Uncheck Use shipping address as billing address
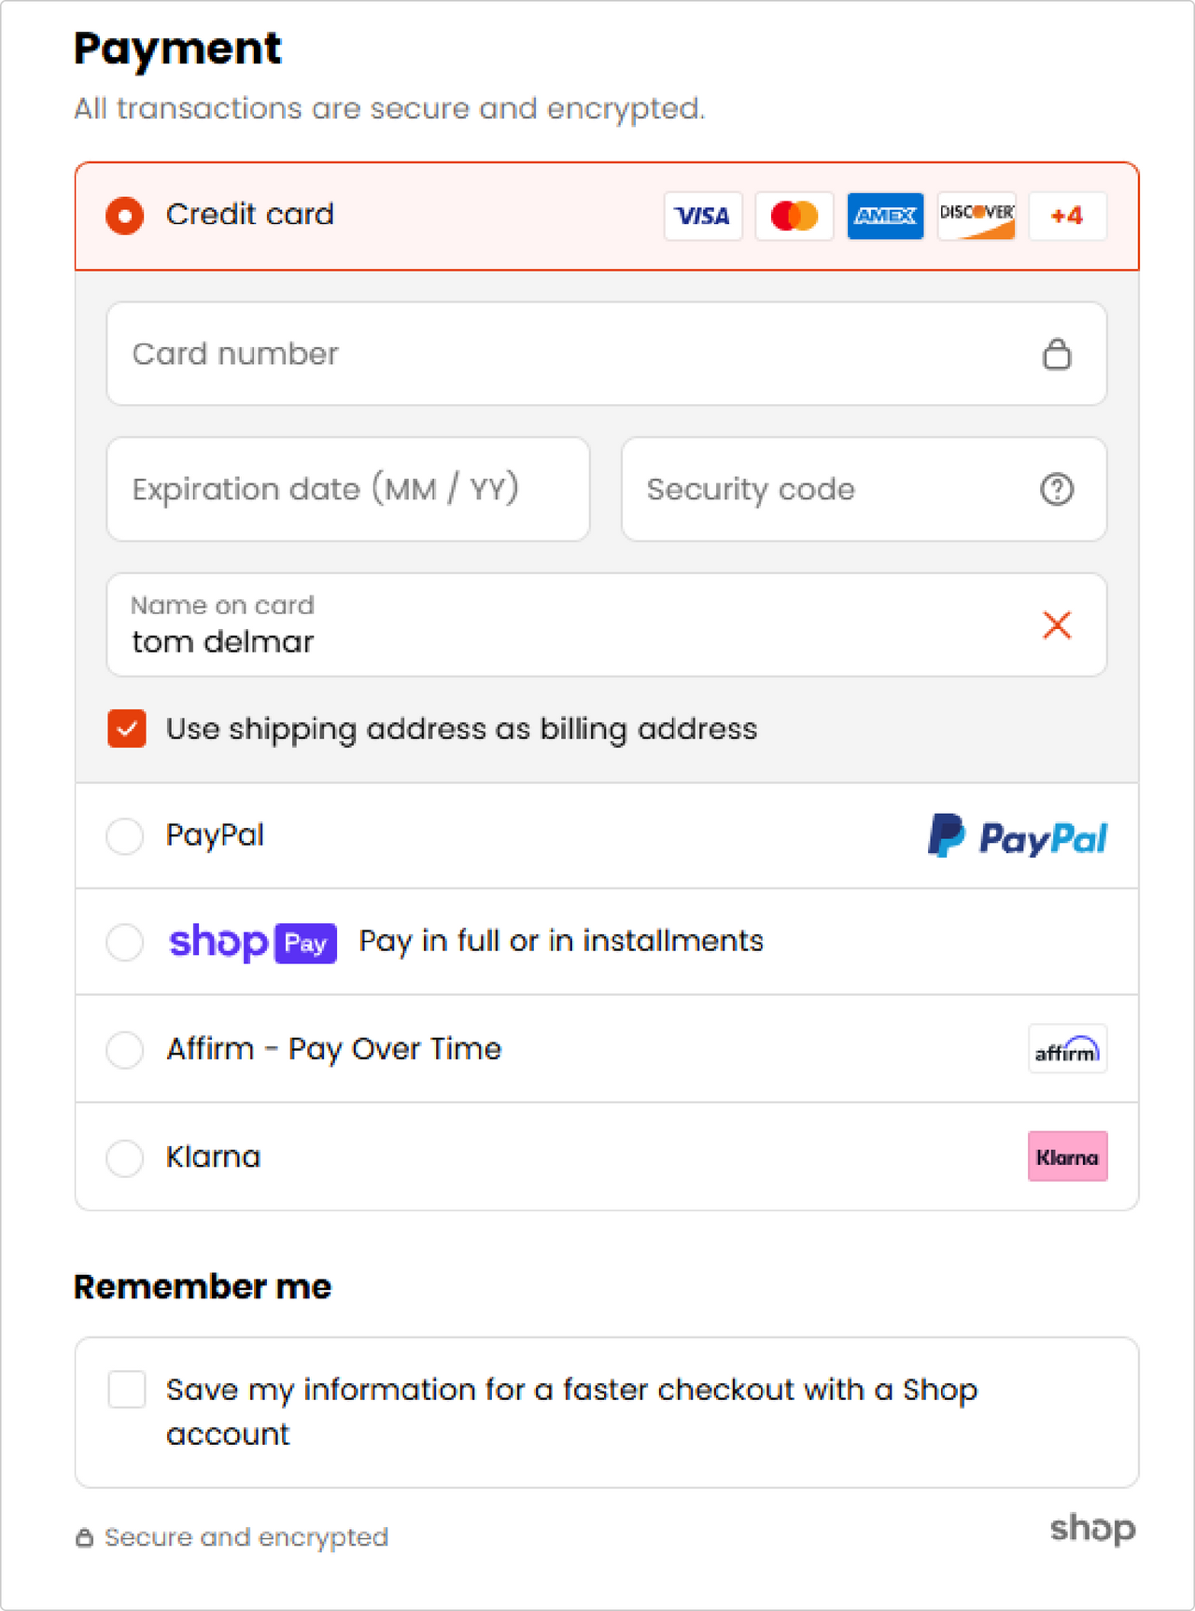Viewport: 1195px width, 1611px height. 127,729
